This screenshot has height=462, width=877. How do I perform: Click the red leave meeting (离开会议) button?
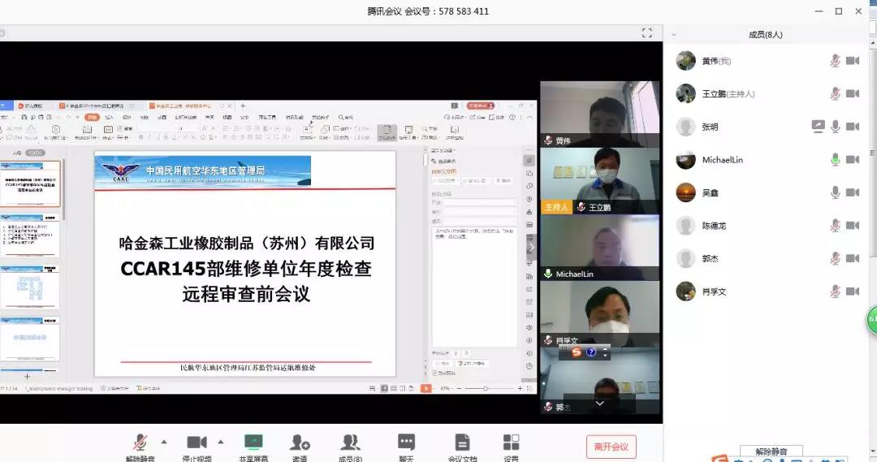pyautogui.click(x=611, y=447)
